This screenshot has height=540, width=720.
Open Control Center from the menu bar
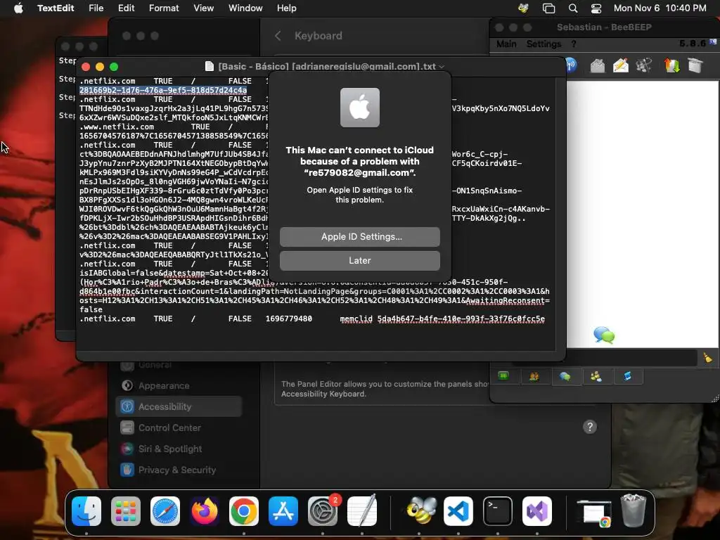(596, 8)
